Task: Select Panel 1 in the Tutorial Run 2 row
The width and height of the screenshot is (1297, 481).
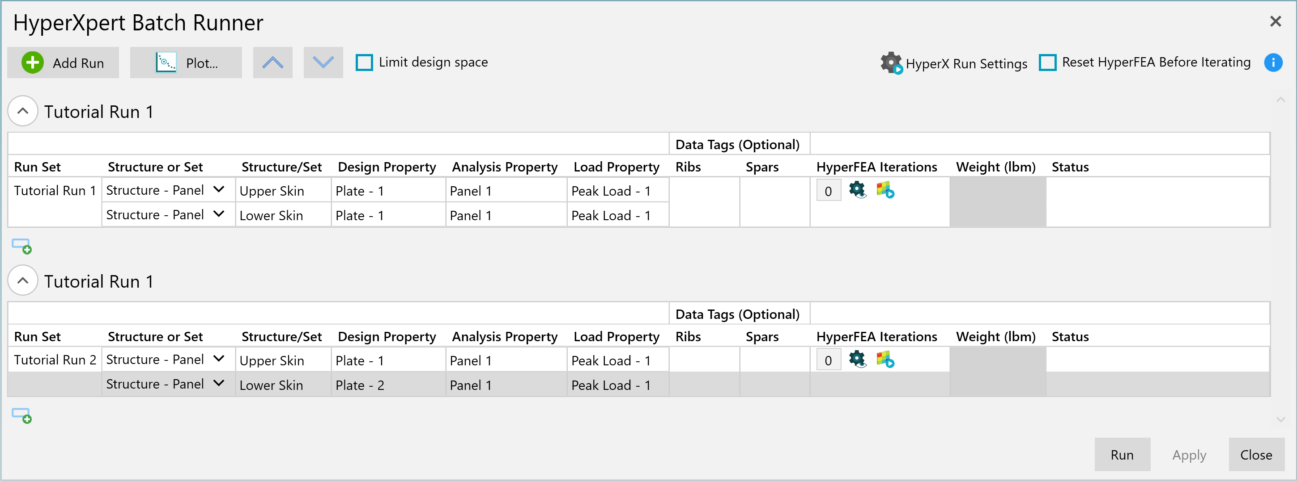Action: tap(506, 360)
